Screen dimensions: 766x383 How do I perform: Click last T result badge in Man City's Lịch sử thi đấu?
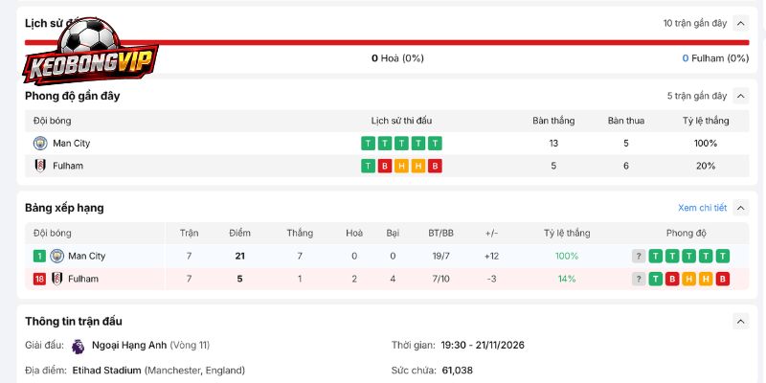point(435,143)
